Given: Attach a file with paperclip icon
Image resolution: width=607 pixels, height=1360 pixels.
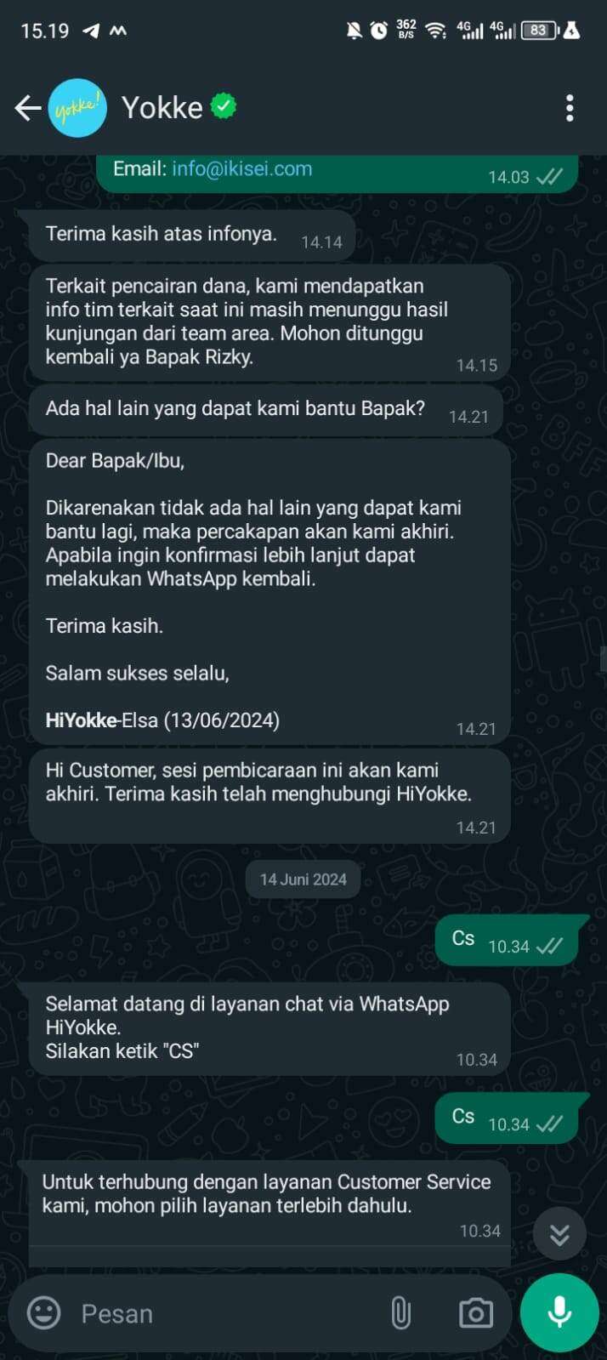Looking at the screenshot, I should [x=400, y=1313].
